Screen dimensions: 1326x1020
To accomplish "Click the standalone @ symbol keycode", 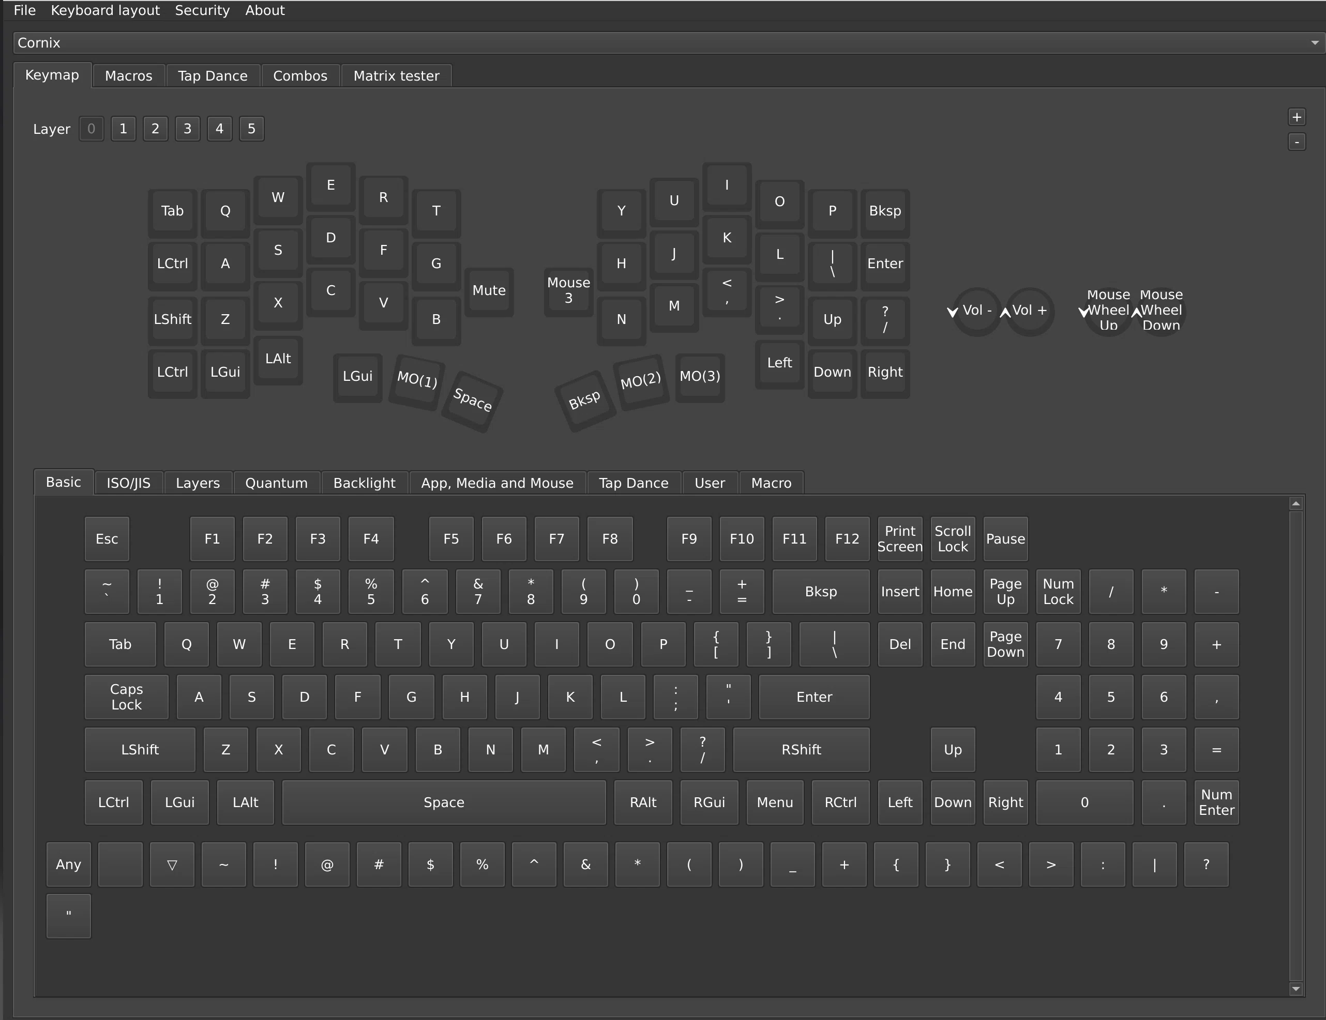I will (327, 864).
